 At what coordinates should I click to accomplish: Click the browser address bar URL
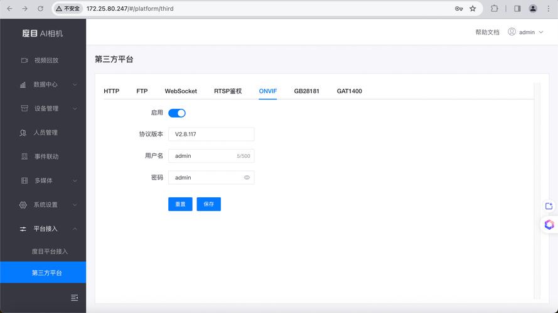(130, 9)
